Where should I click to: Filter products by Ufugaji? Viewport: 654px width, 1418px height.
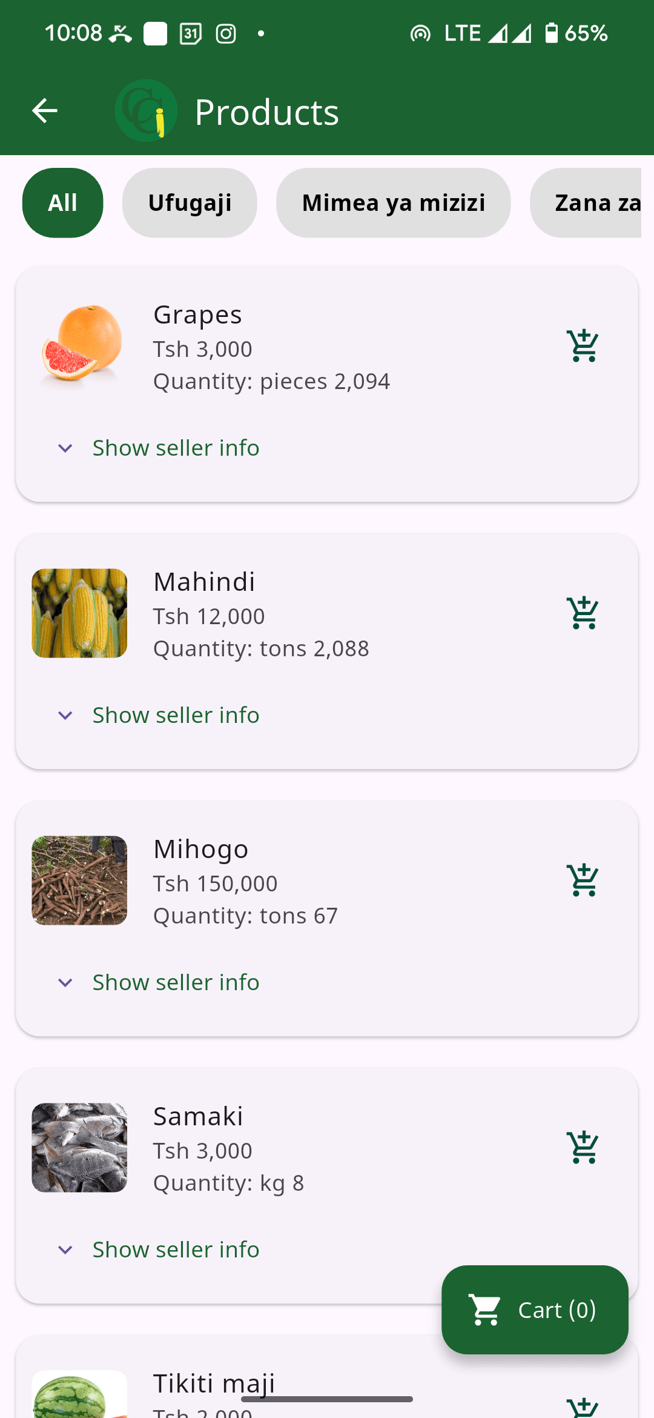[x=190, y=203]
